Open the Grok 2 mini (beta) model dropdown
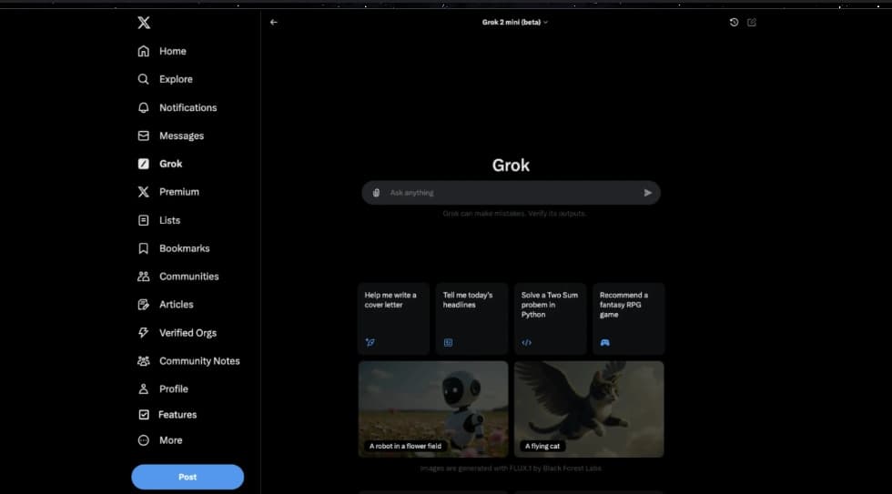Viewport: 892px width, 494px height. [x=515, y=22]
